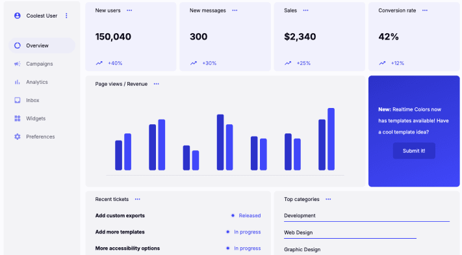
Task: Open the Add more templates ticket
Action: tap(120, 232)
